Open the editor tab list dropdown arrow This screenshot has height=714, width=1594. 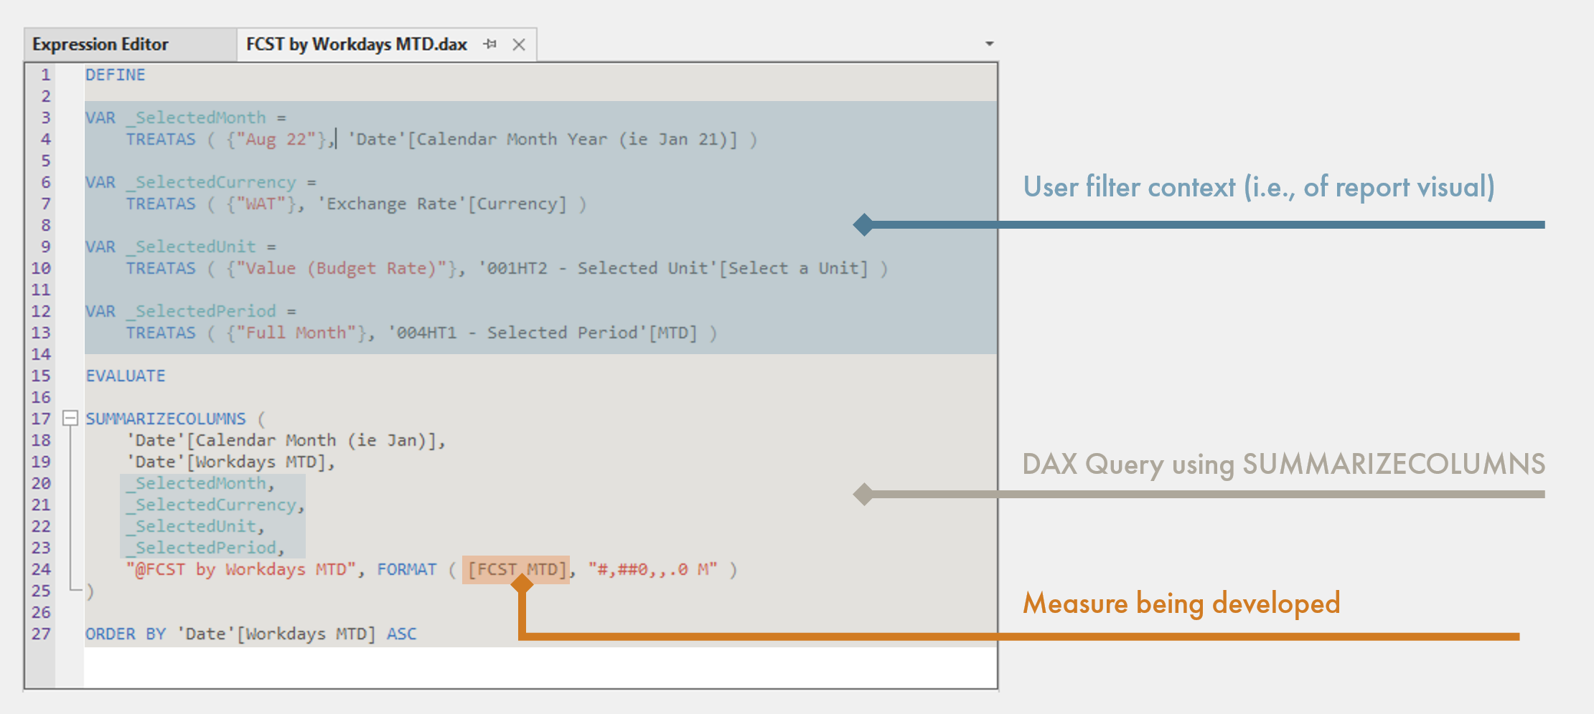(990, 43)
